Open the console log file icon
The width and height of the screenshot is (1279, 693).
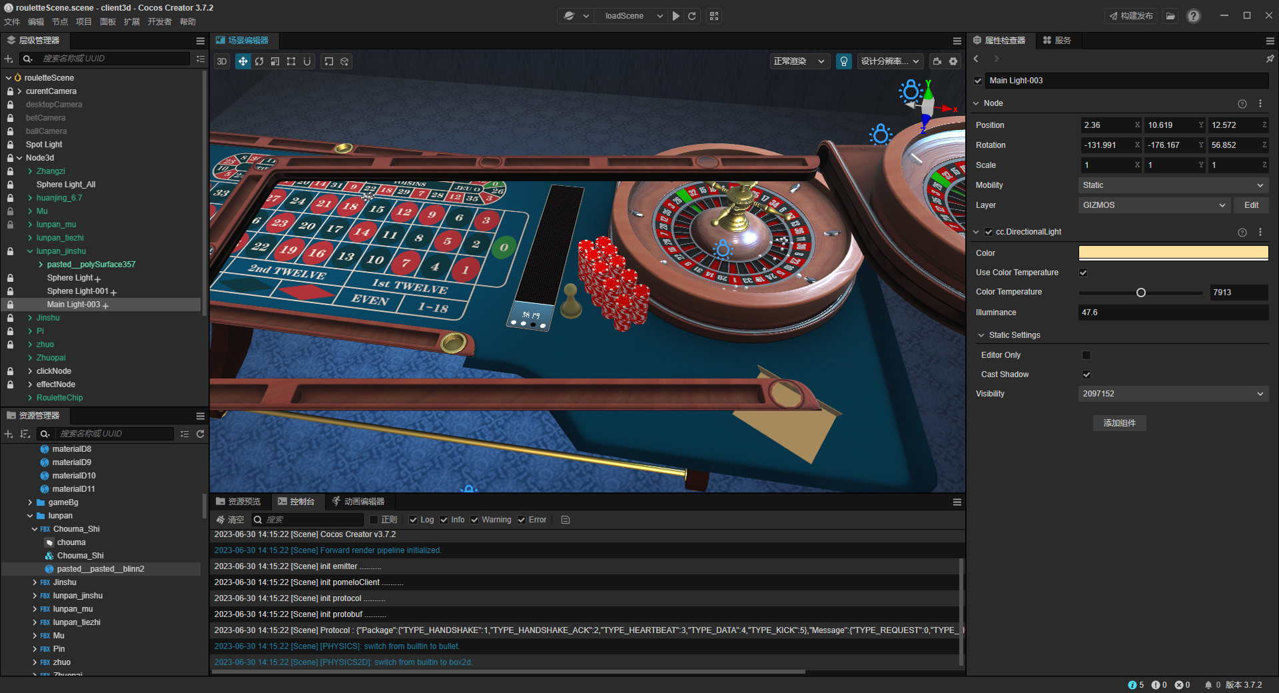click(566, 520)
